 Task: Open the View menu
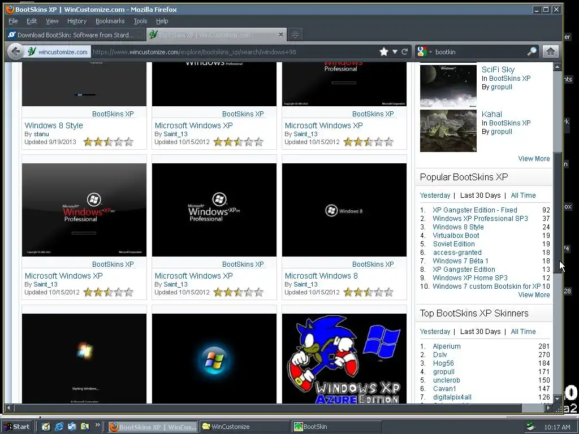pos(52,21)
